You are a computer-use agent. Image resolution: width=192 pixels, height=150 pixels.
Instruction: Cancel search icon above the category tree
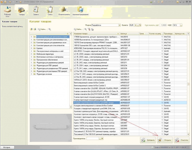(49, 29)
